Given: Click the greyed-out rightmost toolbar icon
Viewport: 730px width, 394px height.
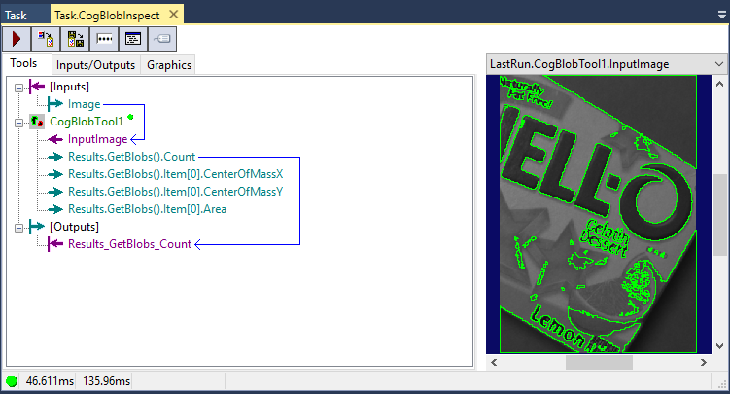Looking at the screenshot, I should (x=162, y=39).
